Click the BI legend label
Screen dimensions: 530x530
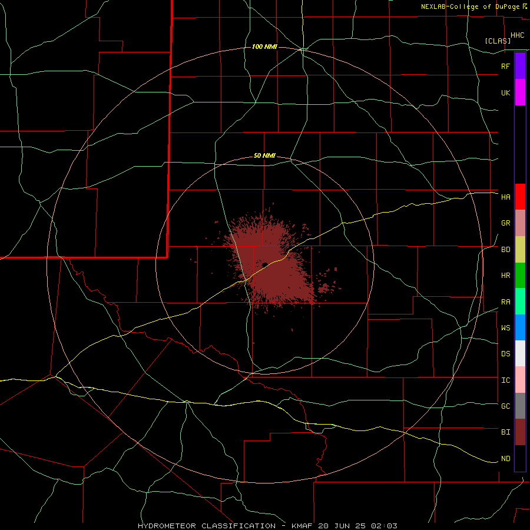coord(505,432)
